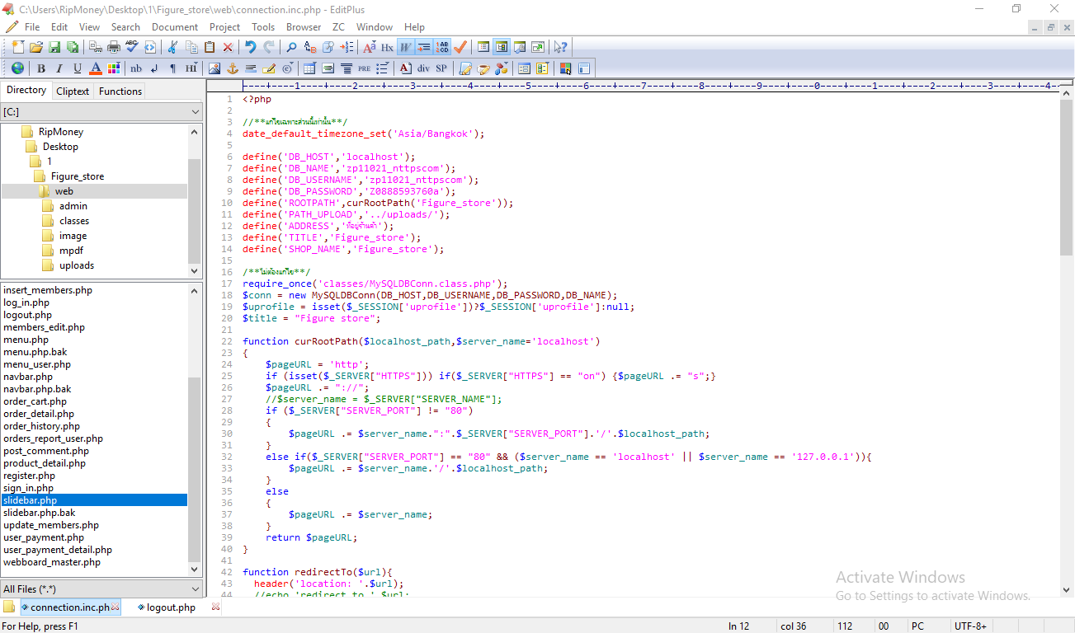Click the folder tree scroll-down arrow
The image size is (1075, 633).
point(195,270)
